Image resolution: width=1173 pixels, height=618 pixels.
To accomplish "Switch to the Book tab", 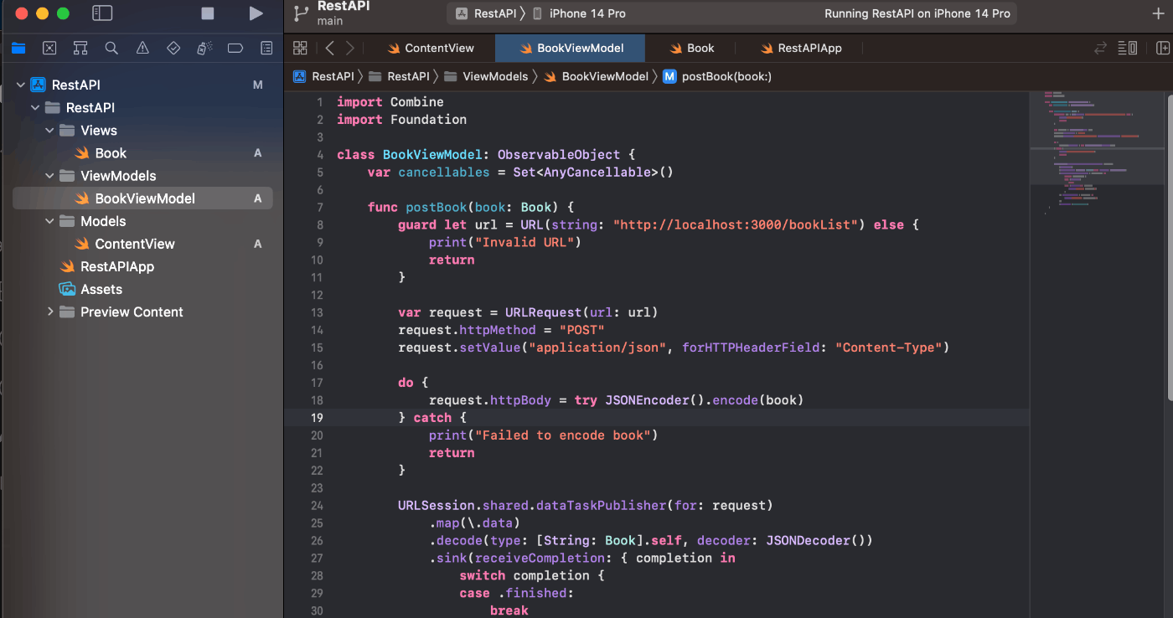I will (691, 48).
